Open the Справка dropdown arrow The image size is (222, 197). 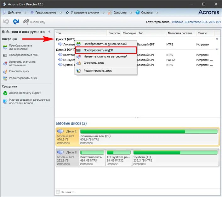(x=157, y=13)
